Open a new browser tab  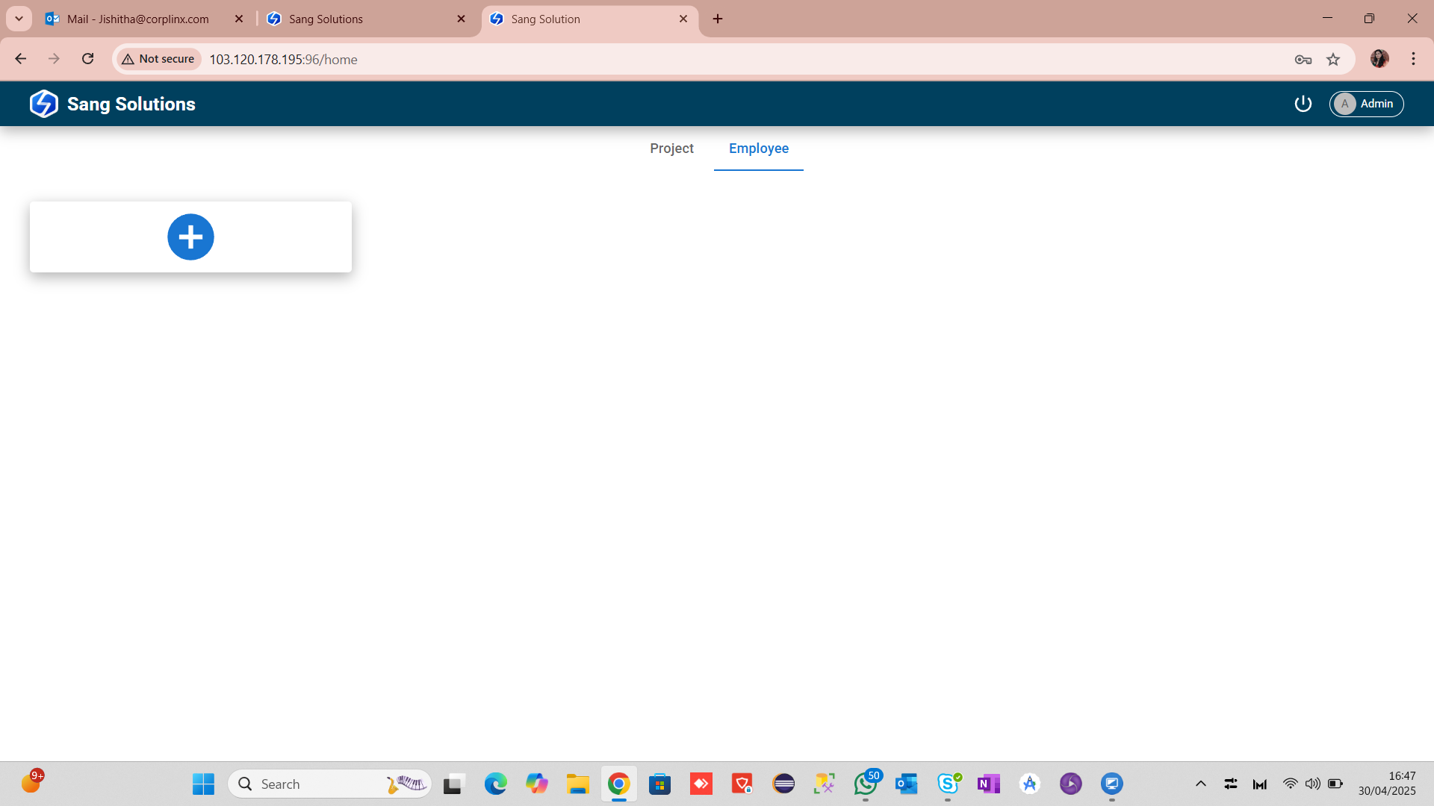pyautogui.click(x=718, y=19)
